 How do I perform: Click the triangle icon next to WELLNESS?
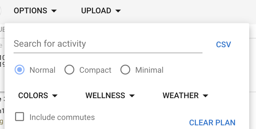click(132, 96)
